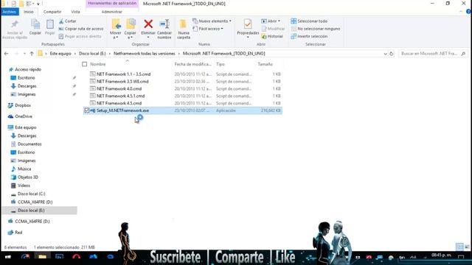Toggle the select-all checkbox next to Nombre

point(85,64)
